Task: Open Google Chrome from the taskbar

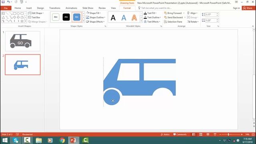Action: [62, 140]
